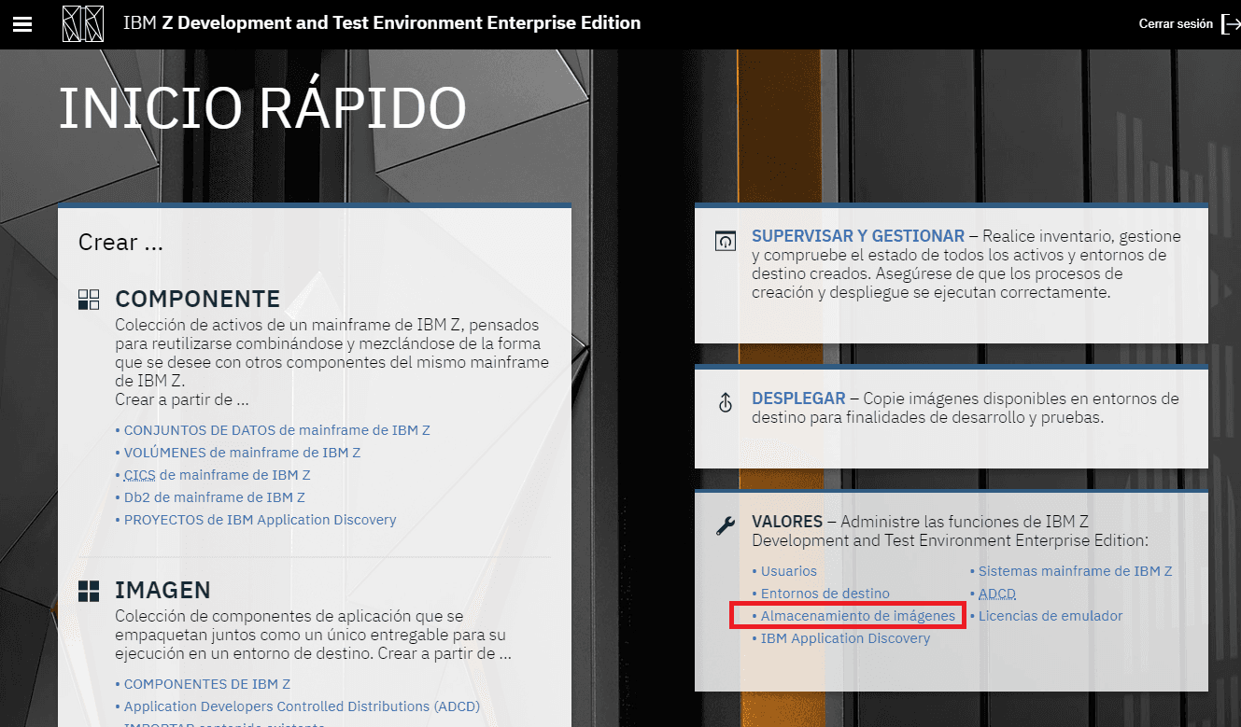Screen dimensions: 1241x727
Task: Open the DESPLEGAR link
Action: [x=798, y=398]
